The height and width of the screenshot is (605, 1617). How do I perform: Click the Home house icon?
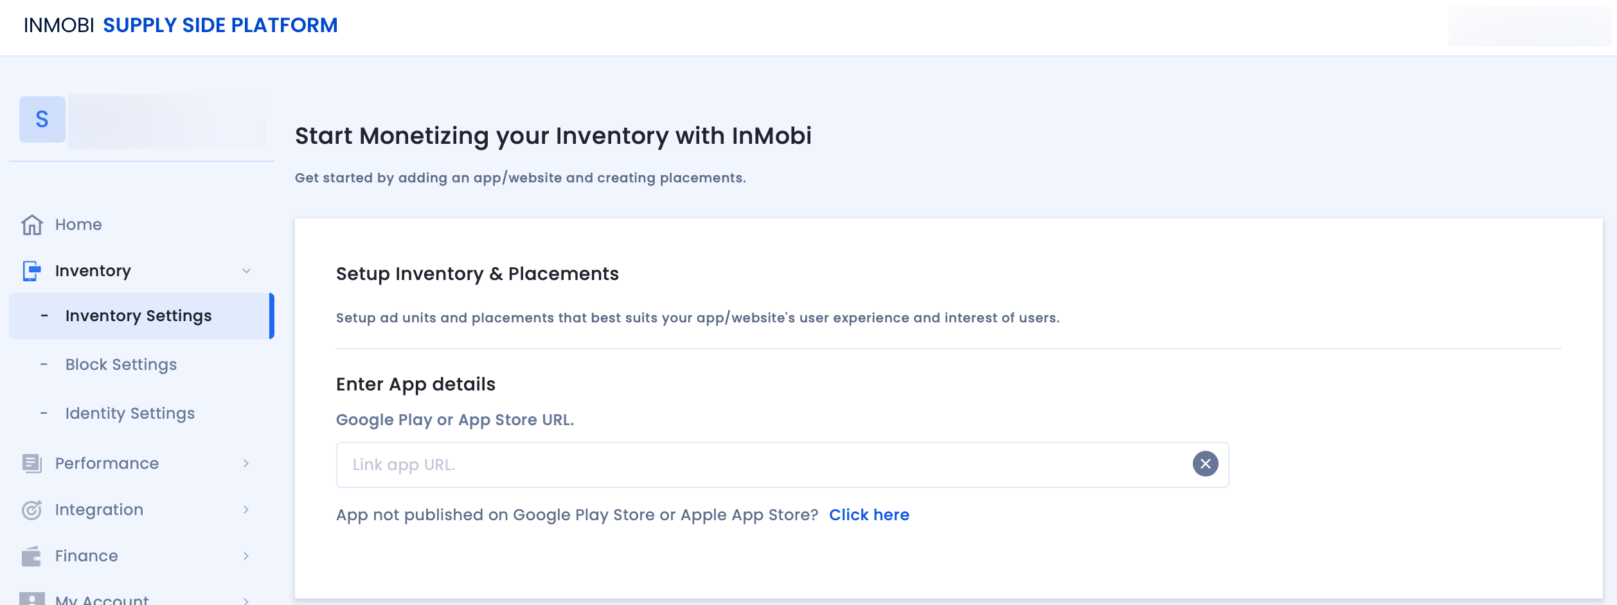[x=32, y=225]
